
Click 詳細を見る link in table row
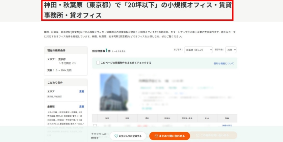coord(227,126)
